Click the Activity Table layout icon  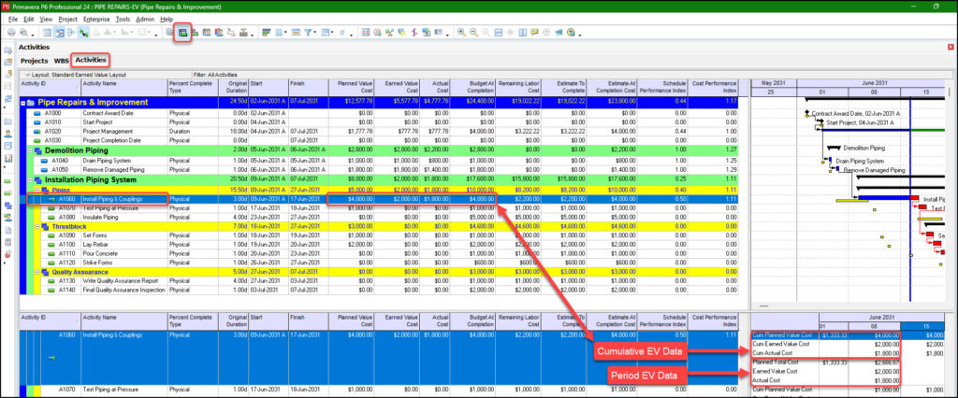tap(48, 33)
